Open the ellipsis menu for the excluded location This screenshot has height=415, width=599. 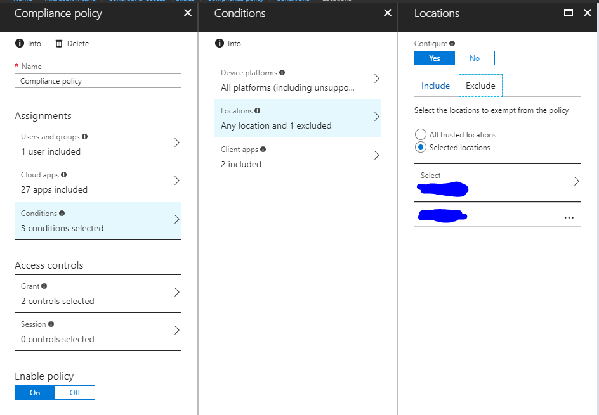tap(569, 216)
